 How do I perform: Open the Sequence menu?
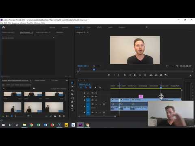(x=15, y=23)
